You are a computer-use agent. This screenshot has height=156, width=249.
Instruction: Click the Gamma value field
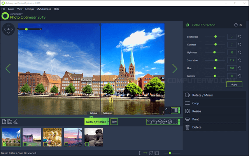(232, 76)
